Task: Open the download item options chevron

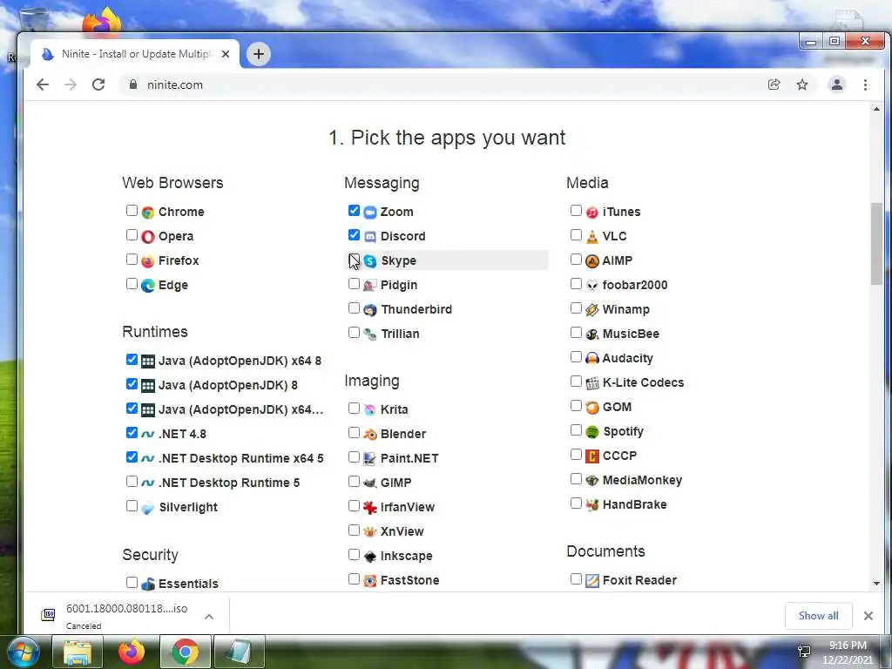Action: 209,617
